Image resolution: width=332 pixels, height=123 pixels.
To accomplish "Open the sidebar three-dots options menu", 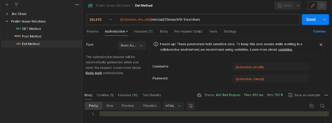I will [77, 4].
